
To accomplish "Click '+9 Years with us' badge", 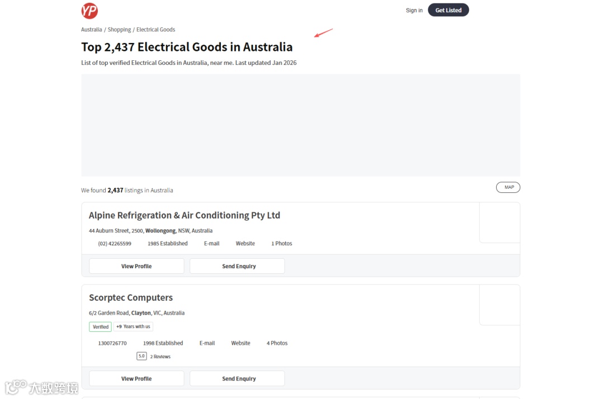I will tap(133, 327).
